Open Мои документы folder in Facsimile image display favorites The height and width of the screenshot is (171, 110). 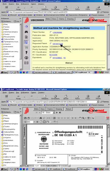click(8, 129)
